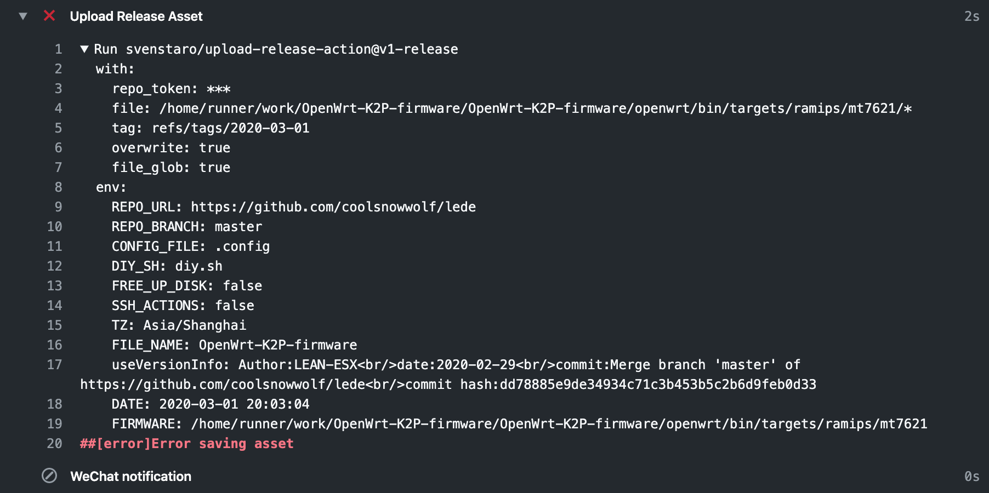Select the error message on line 20
This screenshot has width=989, height=493.
pos(186,443)
